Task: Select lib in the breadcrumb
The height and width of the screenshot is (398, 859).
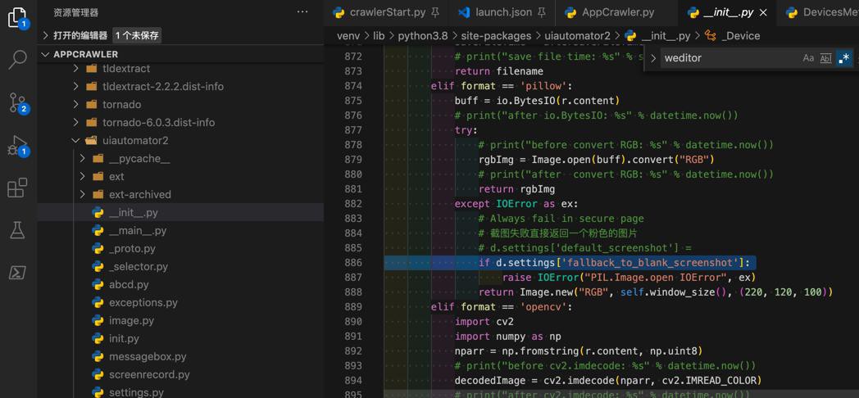Action: point(379,35)
